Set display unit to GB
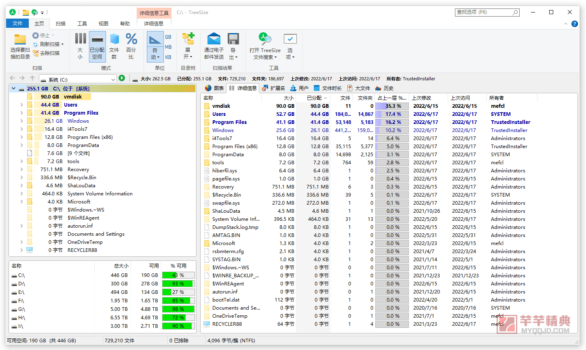This screenshot has width=586, height=350. coord(168,37)
